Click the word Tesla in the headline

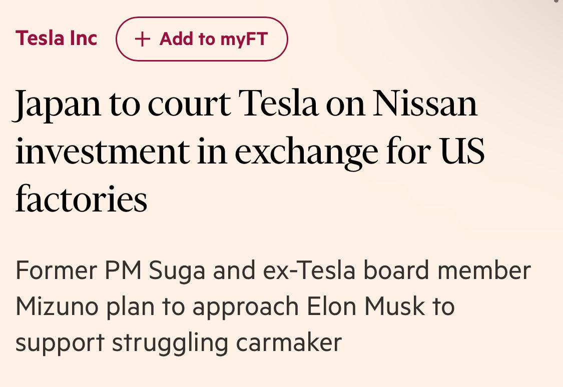pyautogui.click(x=278, y=104)
